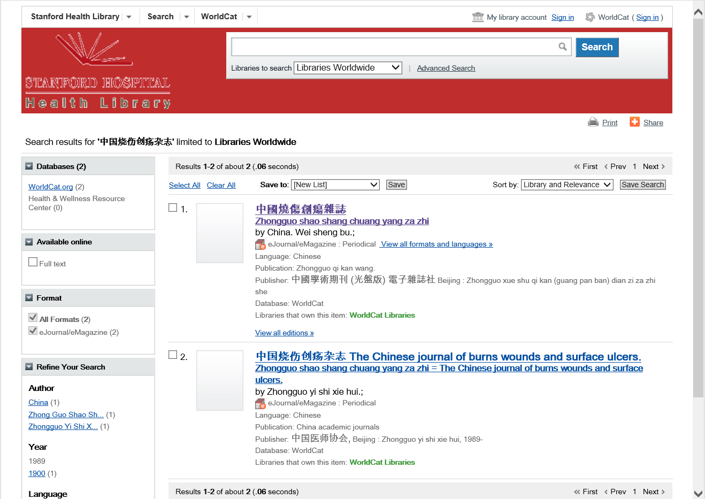This screenshot has height=499, width=705.
Task: Collapse the Refine Your Search panel
Action: tap(29, 367)
